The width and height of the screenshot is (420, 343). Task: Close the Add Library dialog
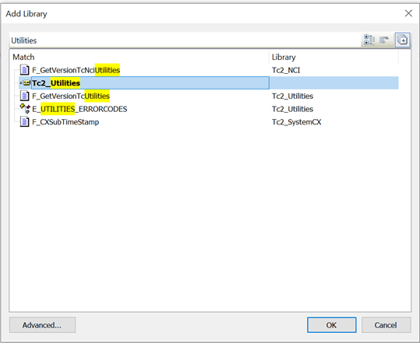tap(408, 13)
